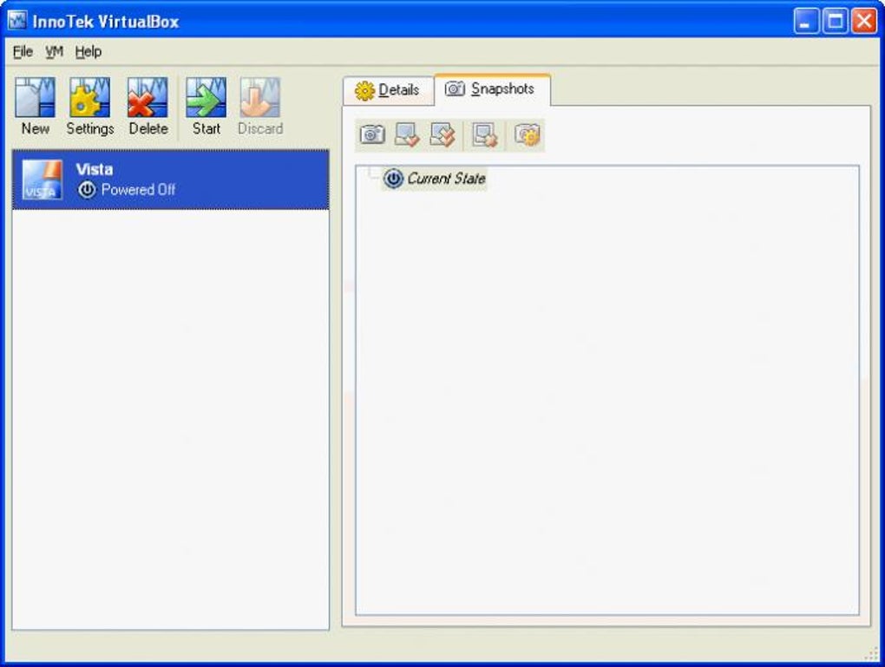Click the third snapshot toolbar icon with double checkmark

(x=442, y=134)
